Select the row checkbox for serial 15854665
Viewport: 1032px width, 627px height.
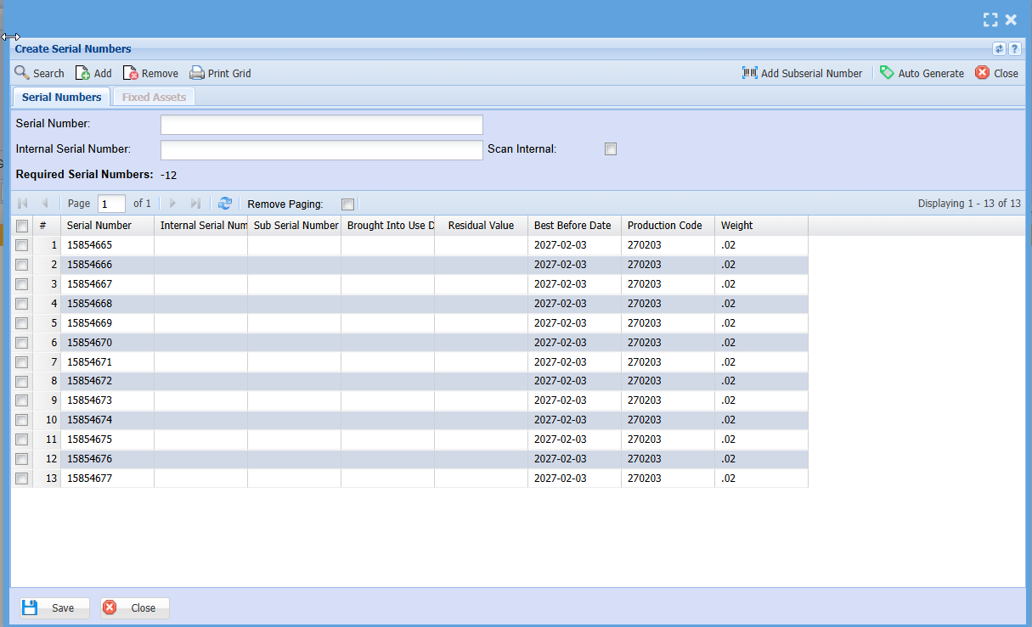pyautogui.click(x=22, y=245)
